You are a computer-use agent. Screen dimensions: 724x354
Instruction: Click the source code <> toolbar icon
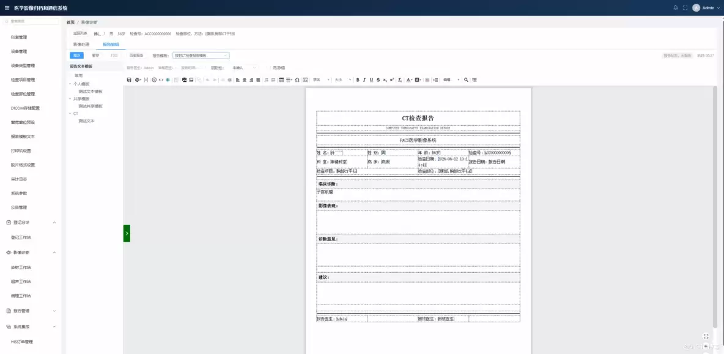click(x=161, y=80)
